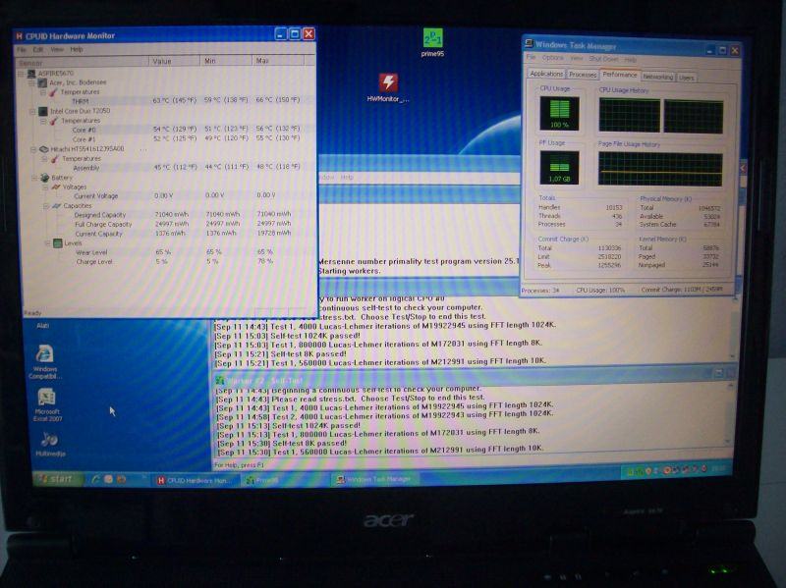Viewport: 786px width, 588px height.
Task: Select thermometer icon under Acer, Inc. Bodensee
Action: click(x=54, y=92)
